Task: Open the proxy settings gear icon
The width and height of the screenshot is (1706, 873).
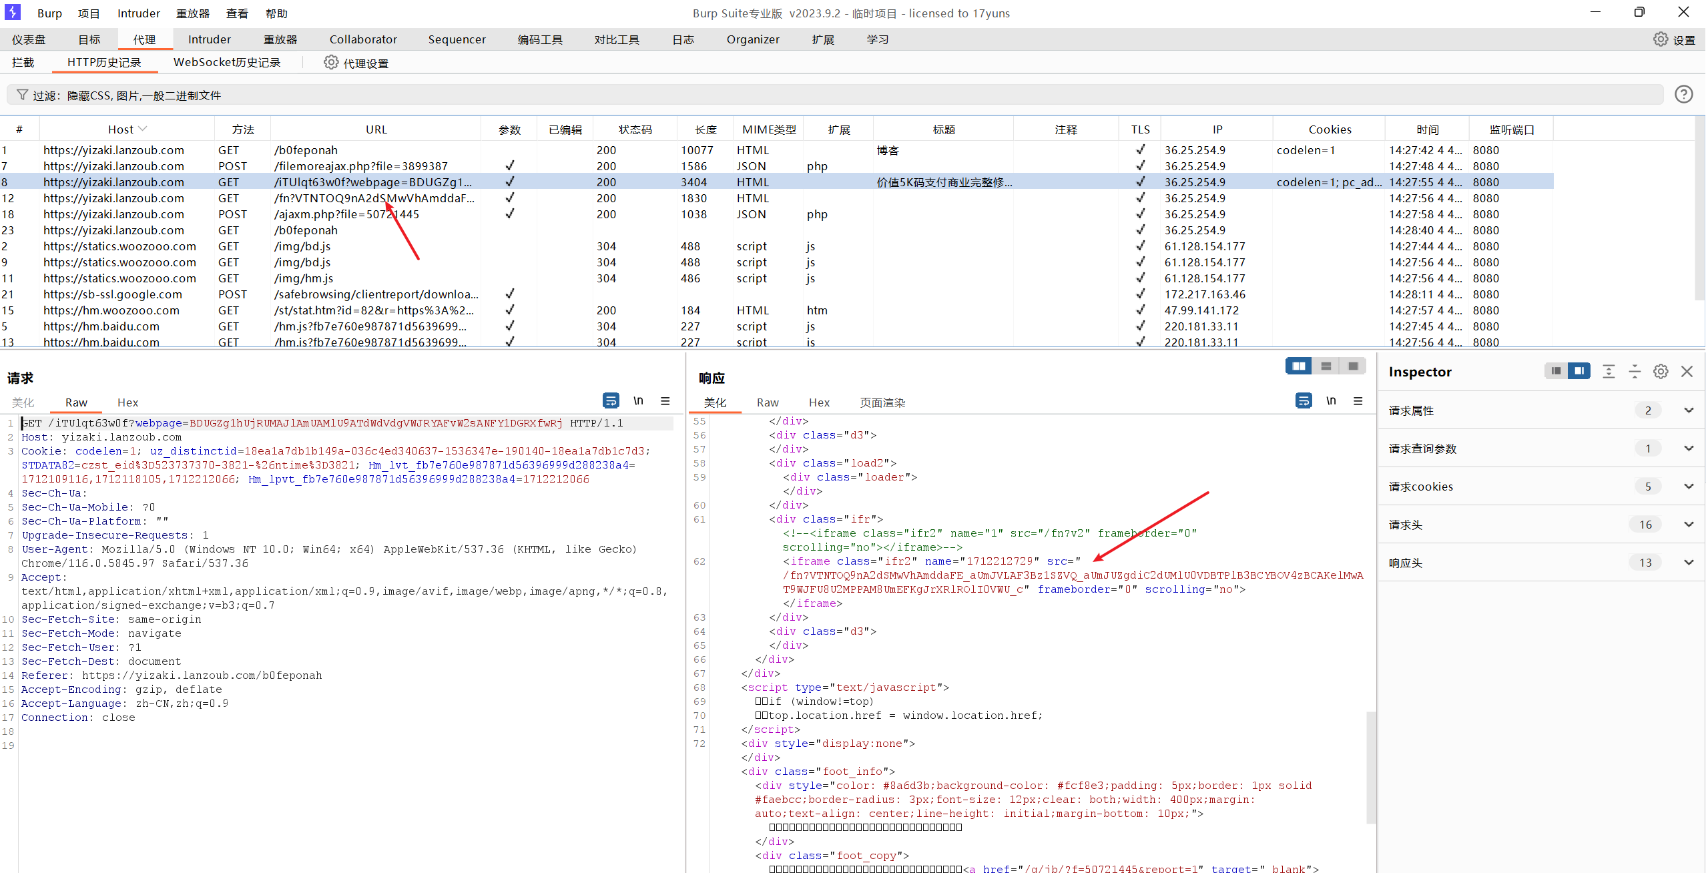Action: (331, 63)
